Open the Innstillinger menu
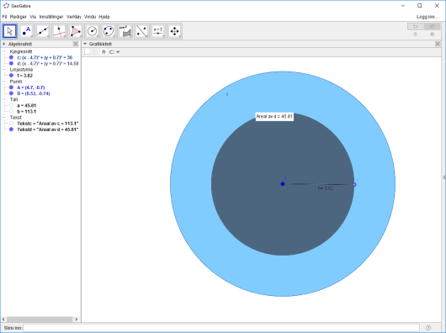 [51, 17]
